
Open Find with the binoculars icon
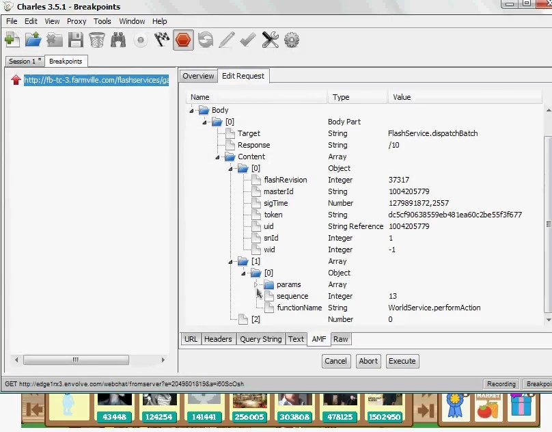point(118,40)
